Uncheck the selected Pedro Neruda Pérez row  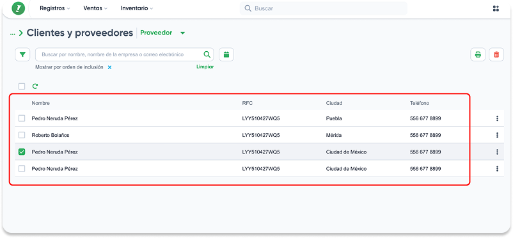[x=22, y=152]
